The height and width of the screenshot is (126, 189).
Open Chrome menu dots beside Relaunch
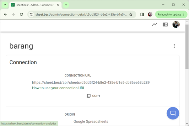pos(184,14)
